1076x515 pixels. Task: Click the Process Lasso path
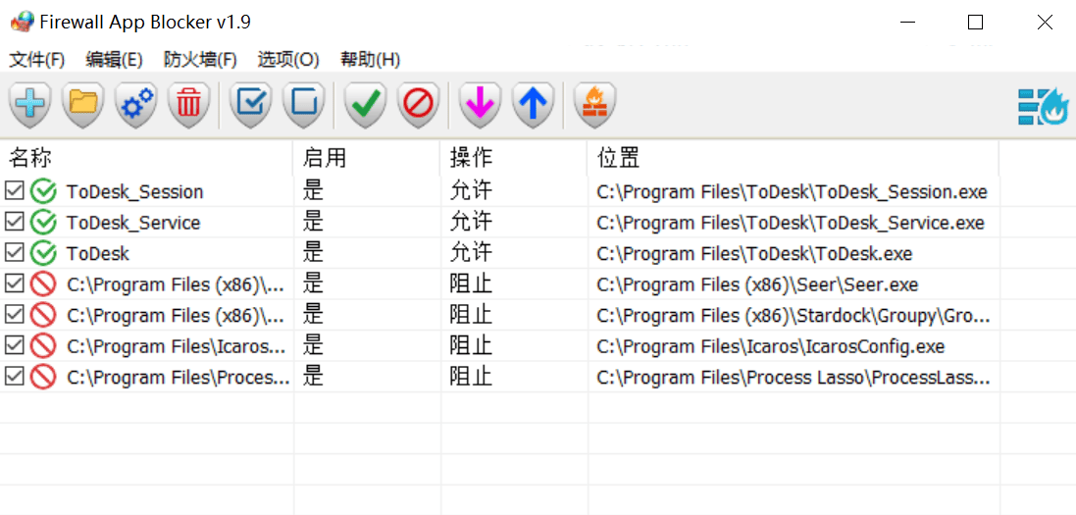click(x=794, y=378)
